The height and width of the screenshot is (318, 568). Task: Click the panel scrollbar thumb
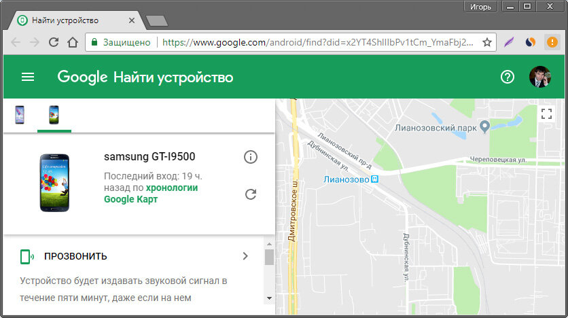click(269, 257)
